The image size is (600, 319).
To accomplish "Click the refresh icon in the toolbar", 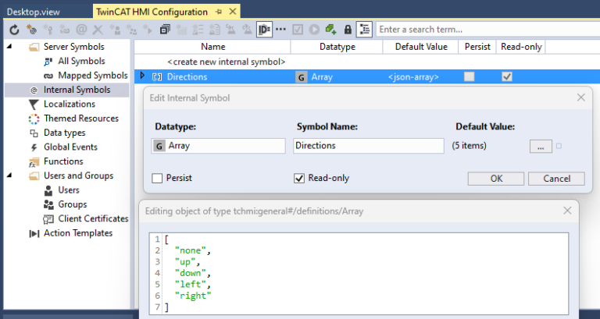I will coord(13,30).
